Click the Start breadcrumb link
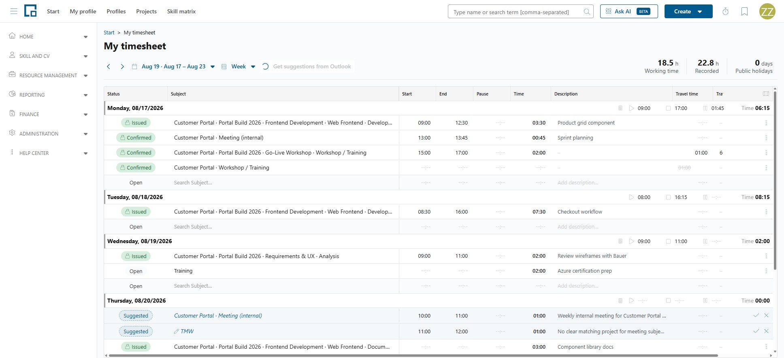The image size is (784, 358). [x=109, y=32]
